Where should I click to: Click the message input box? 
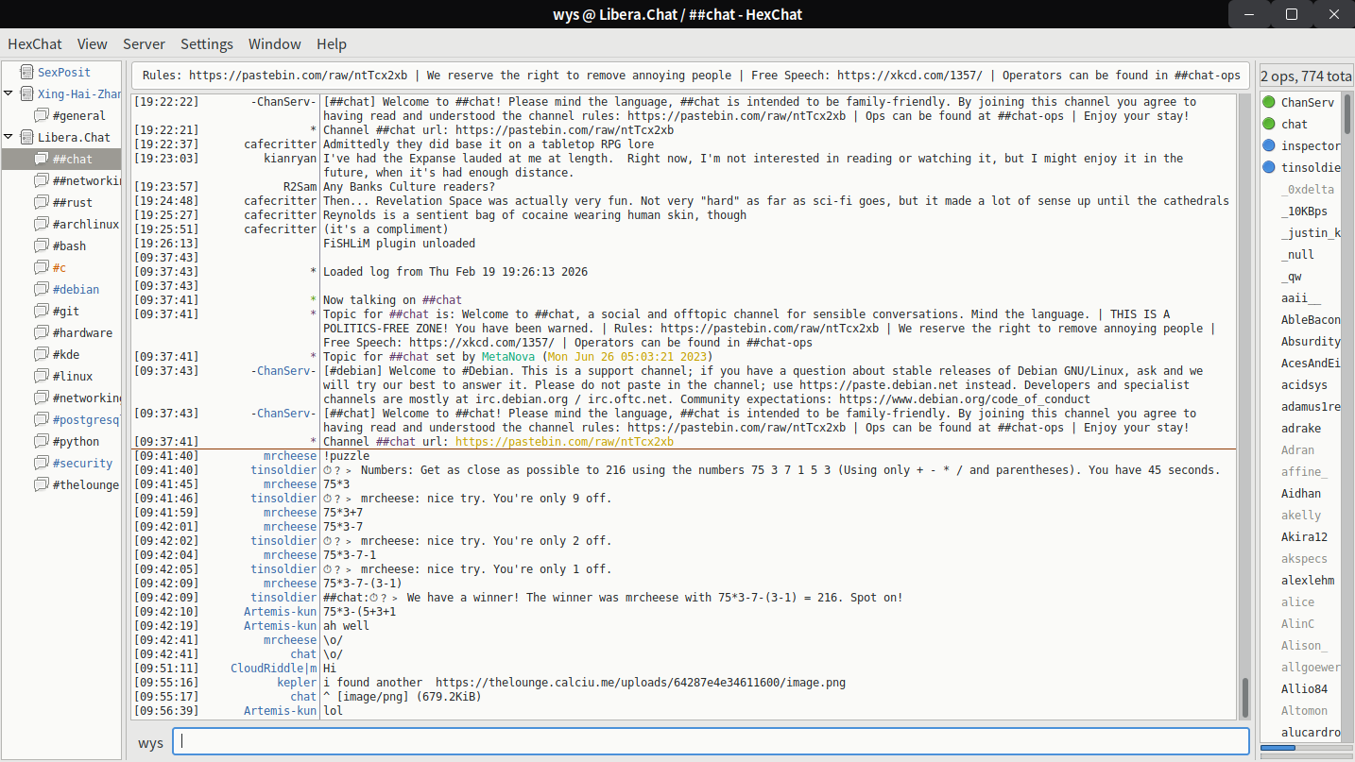coord(709,742)
